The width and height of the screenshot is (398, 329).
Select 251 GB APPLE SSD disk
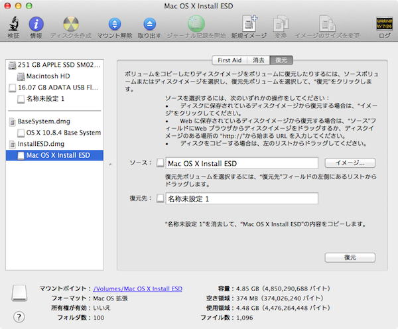point(54,65)
